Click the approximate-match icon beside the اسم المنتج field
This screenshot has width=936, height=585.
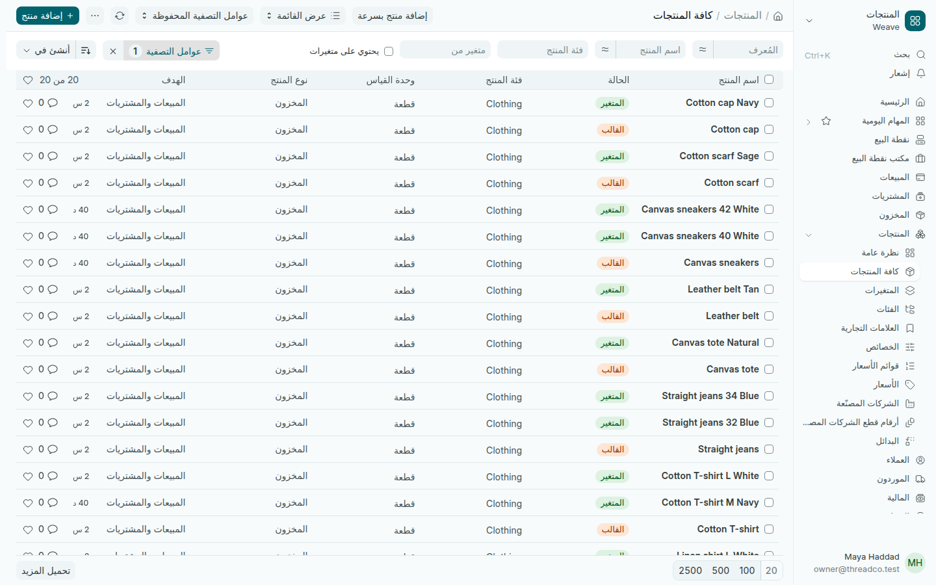pyautogui.click(x=605, y=49)
